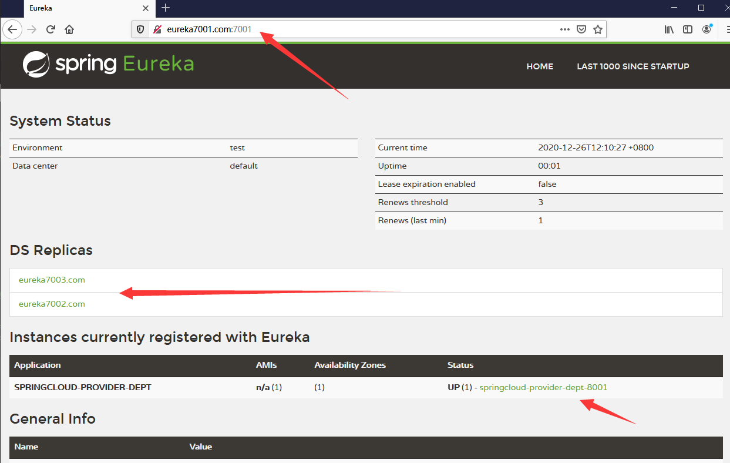Click the Application column header
This screenshot has width=730, height=463.
[38, 365]
